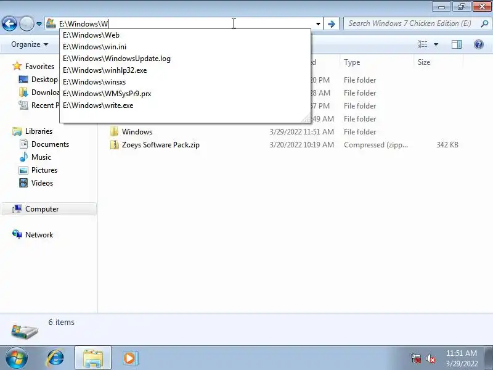The width and height of the screenshot is (493, 370).
Task: Click the Network globe icon
Action: (17, 234)
